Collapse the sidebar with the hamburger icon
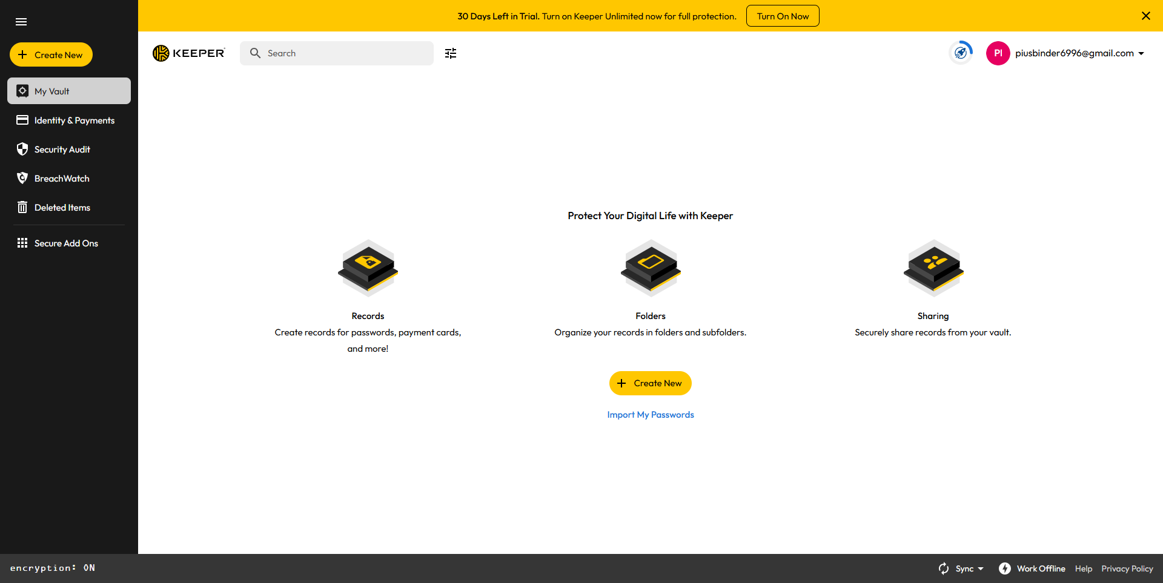Screen dimensions: 1163x583 click(x=21, y=22)
